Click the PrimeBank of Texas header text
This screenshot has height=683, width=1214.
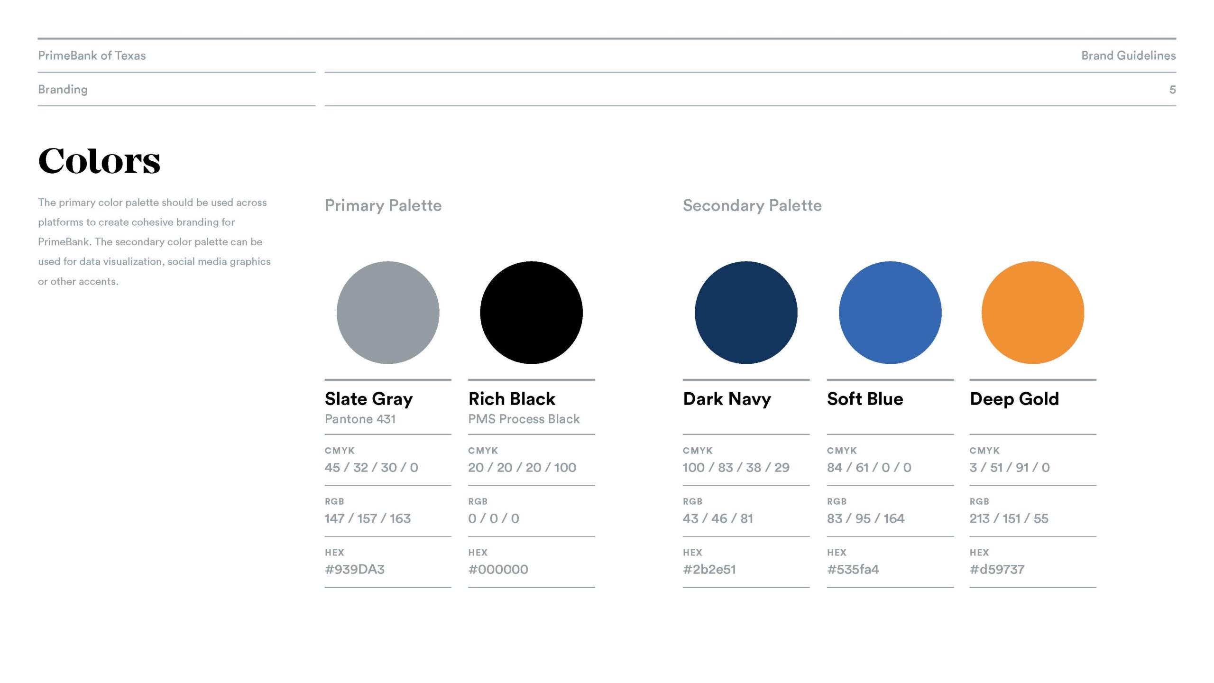92,55
